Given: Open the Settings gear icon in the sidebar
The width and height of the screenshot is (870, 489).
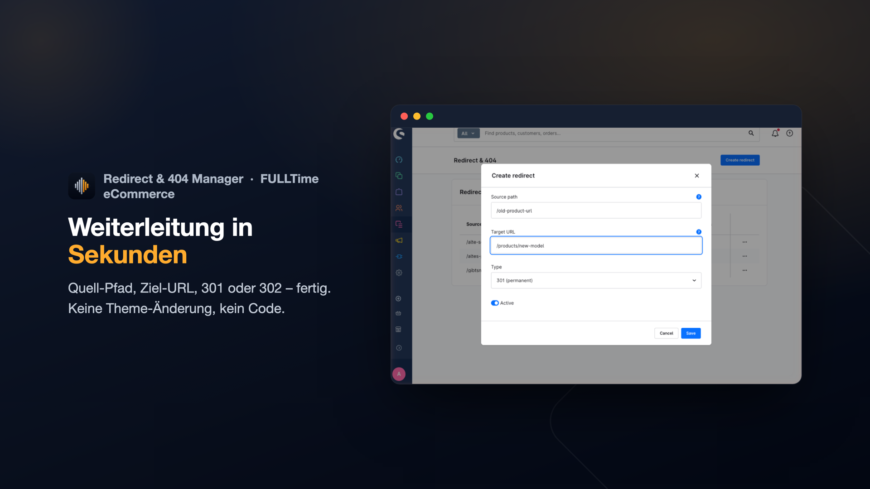Looking at the screenshot, I should (399, 273).
